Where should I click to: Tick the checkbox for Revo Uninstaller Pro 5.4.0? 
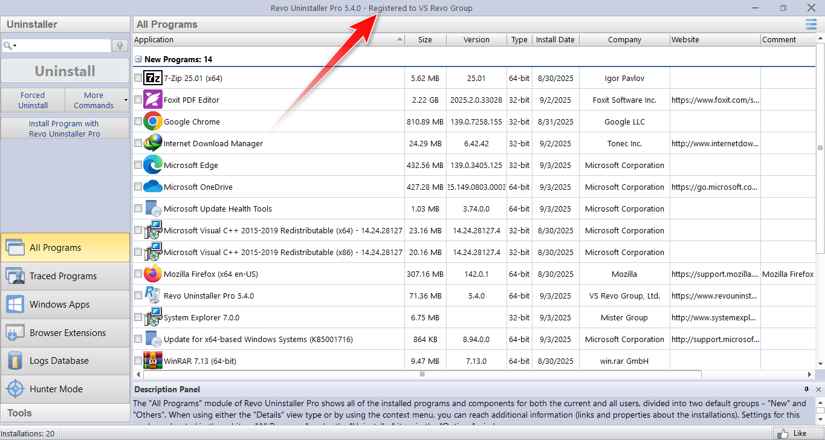(x=138, y=296)
